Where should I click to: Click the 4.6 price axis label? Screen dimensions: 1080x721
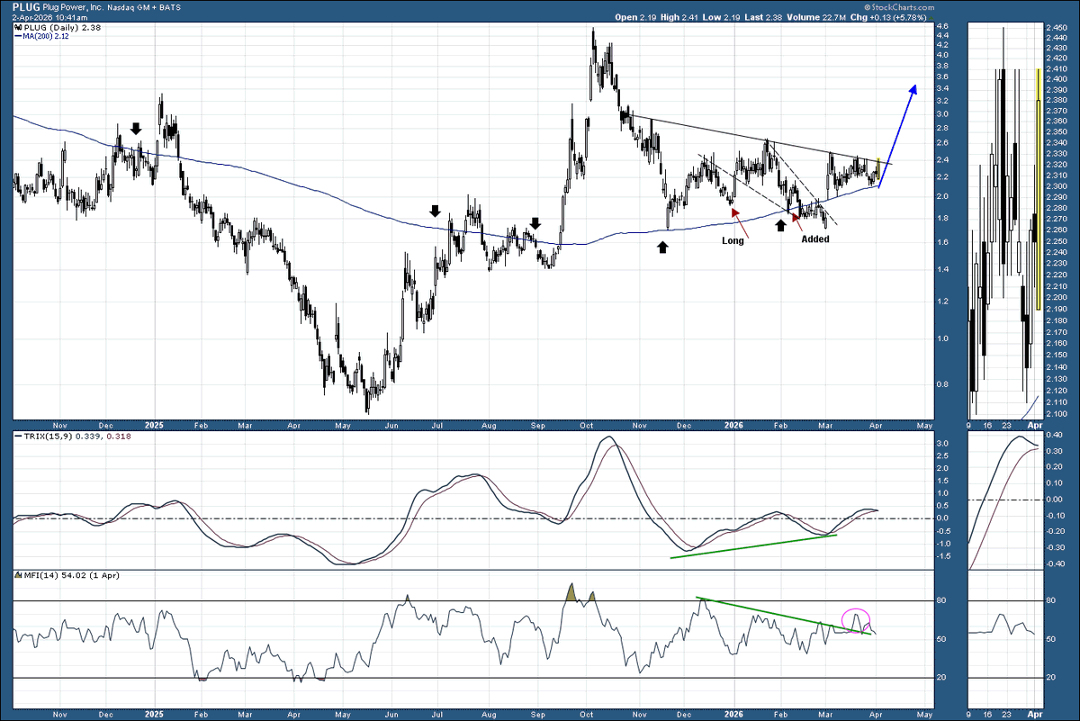click(x=943, y=28)
